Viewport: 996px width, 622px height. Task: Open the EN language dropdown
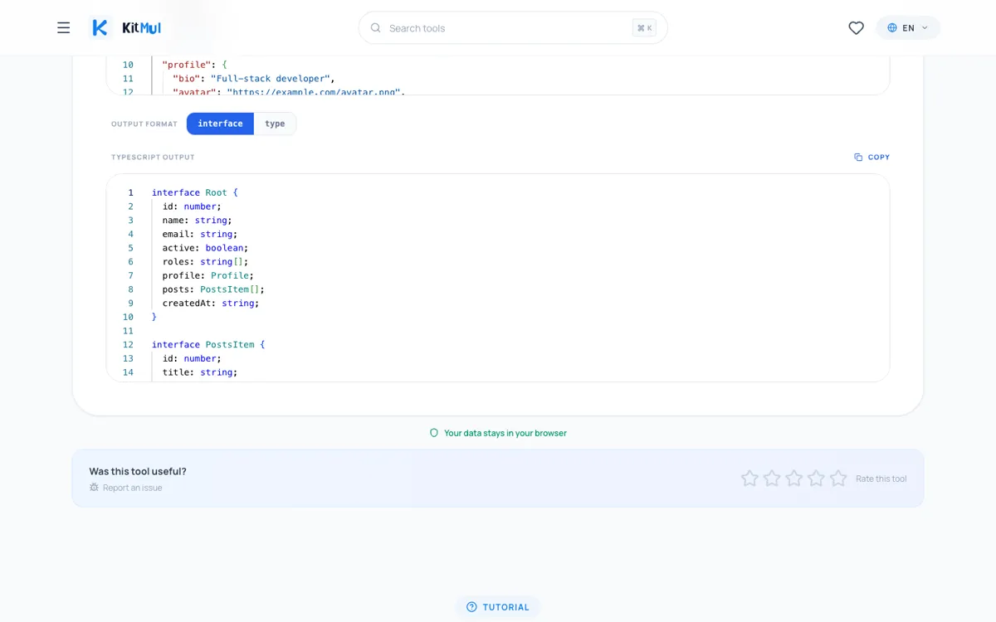(908, 27)
